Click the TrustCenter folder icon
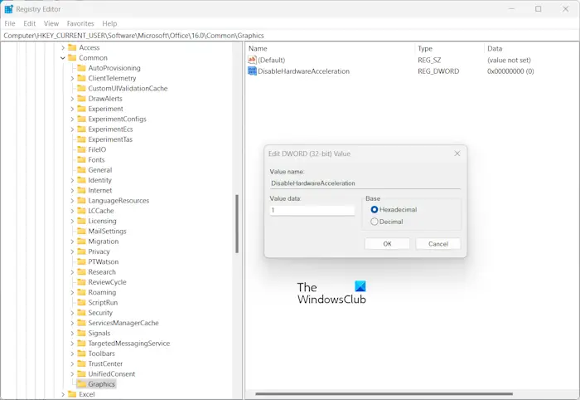The height and width of the screenshot is (400, 580). coord(81,363)
